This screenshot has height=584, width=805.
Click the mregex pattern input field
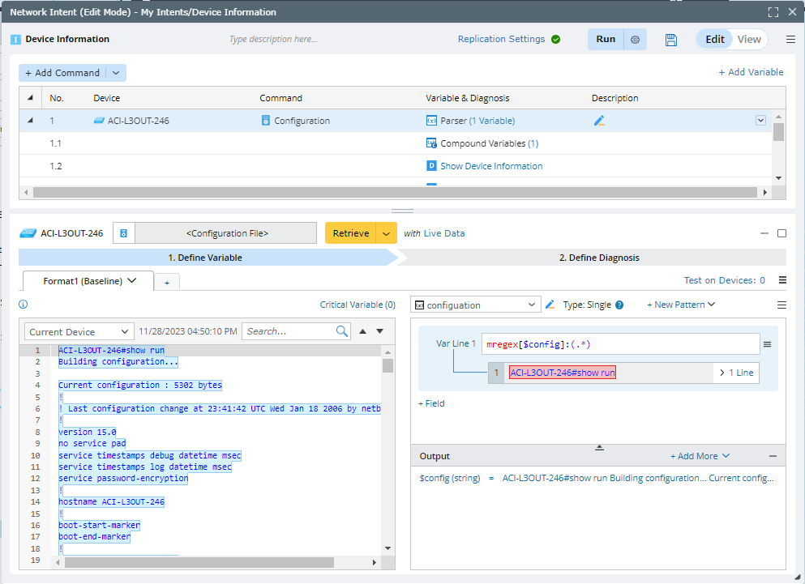pyautogui.click(x=620, y=344)
